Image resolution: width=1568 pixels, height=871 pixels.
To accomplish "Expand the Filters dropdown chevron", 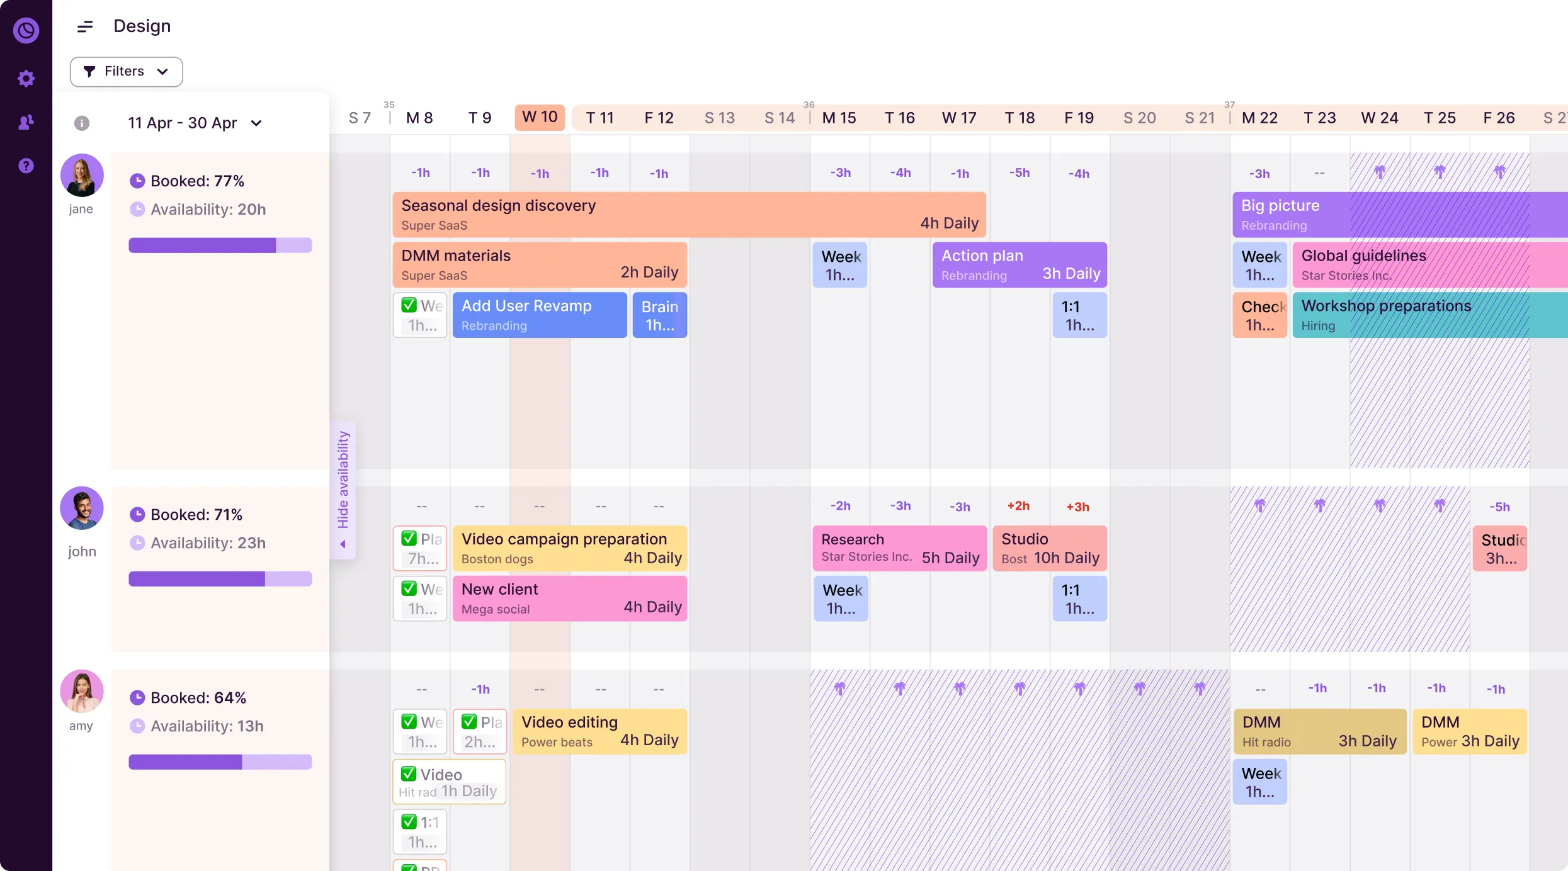I will [163, 71].
